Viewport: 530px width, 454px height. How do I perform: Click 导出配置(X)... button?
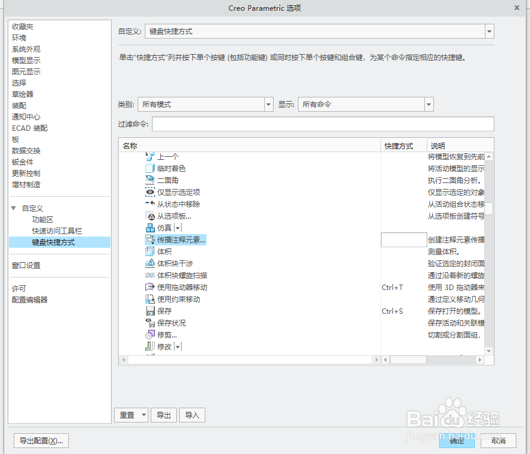click(41, 440)
